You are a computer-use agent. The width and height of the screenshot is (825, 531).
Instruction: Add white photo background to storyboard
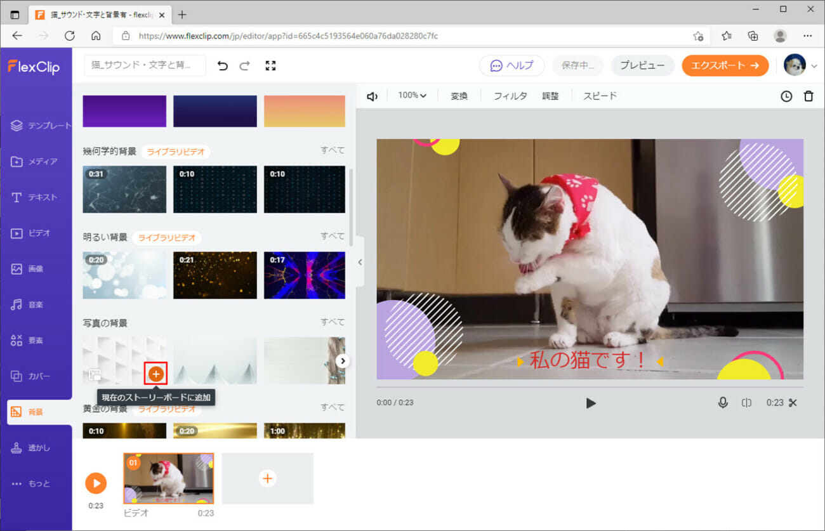[x=156, y=374]
